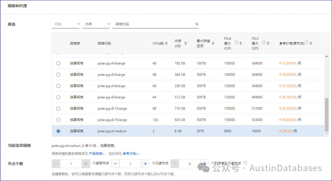Screen dimensions: 332x181
Task: Click the 523000 PSL5 IOPS cell
Action: (257, 120)
